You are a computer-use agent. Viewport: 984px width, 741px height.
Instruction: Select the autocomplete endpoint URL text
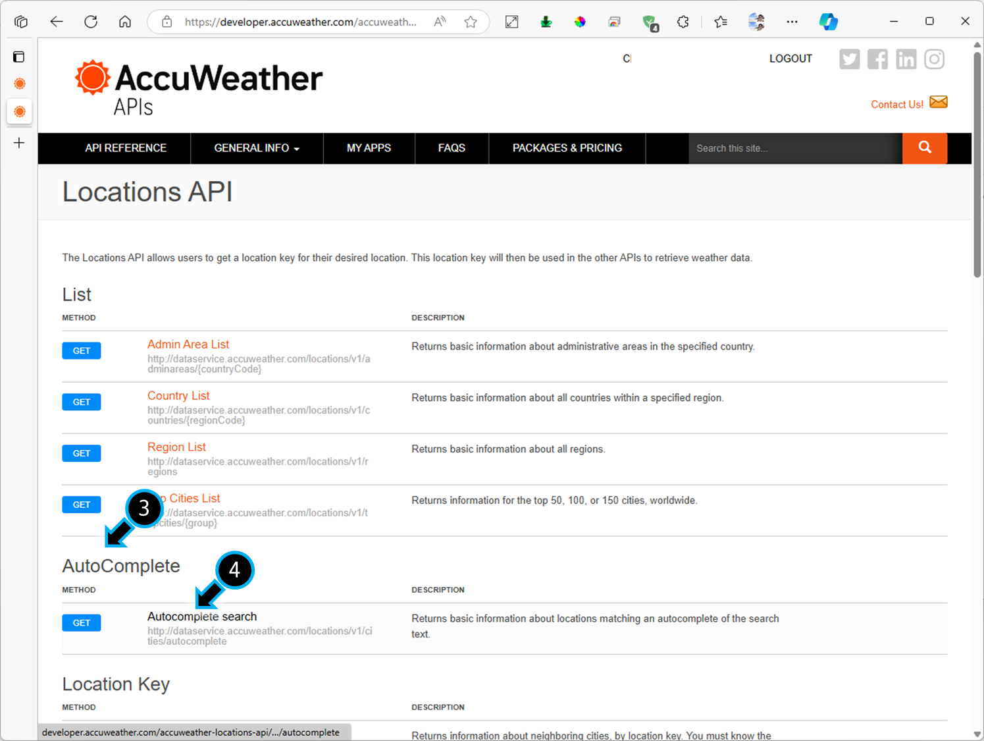(260, 636)
